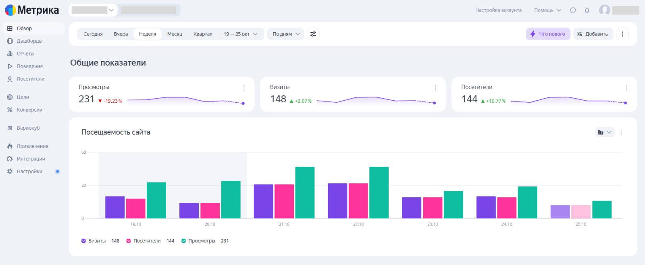
Task: Toggle Визиты series checkbox in chart legend
Action: 84,241
